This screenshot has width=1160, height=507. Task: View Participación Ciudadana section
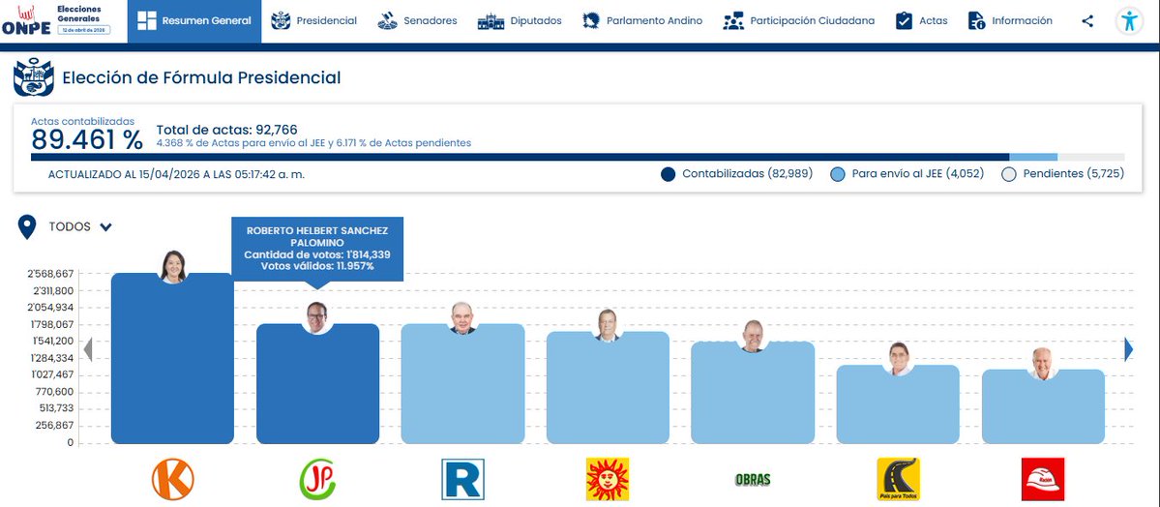pos(798,21)
